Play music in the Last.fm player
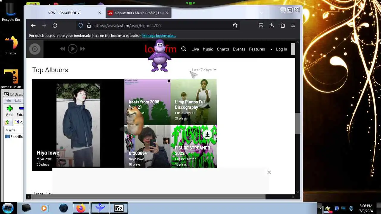The image size is (381, 214). click(73, 49)
